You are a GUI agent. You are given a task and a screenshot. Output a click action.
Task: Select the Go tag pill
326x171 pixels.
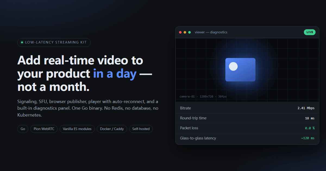click(x=23, y=129)
